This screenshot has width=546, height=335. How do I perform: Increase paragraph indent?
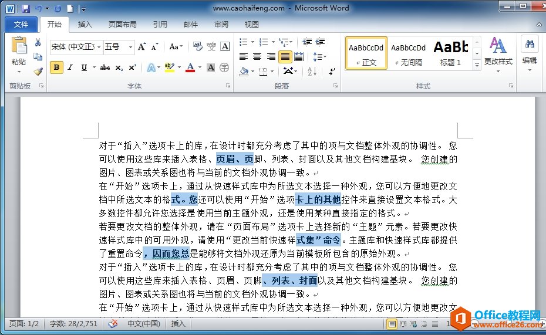[321, 42]
